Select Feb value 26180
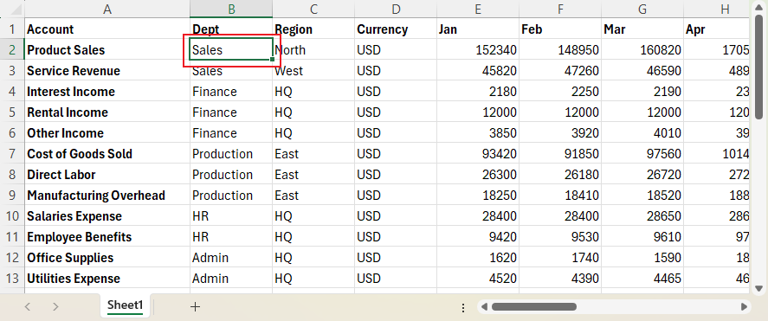768x321 pixels. 560,175
